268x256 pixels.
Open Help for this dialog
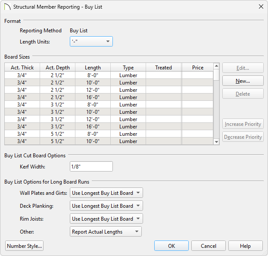click(245, 246)
